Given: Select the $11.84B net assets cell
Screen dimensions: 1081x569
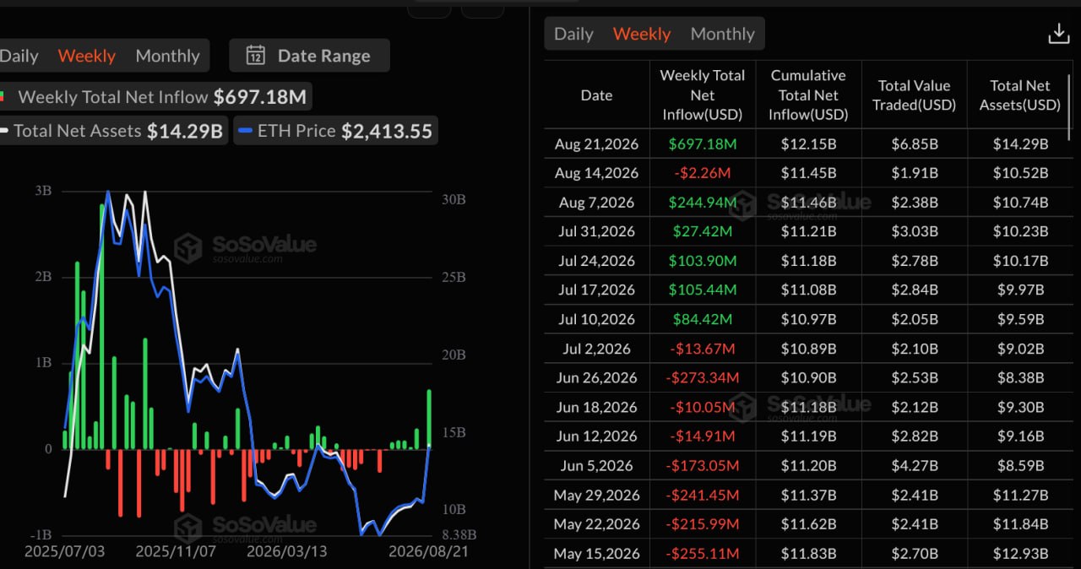Looking at the screenshot, I should [x=1019, y=524].
